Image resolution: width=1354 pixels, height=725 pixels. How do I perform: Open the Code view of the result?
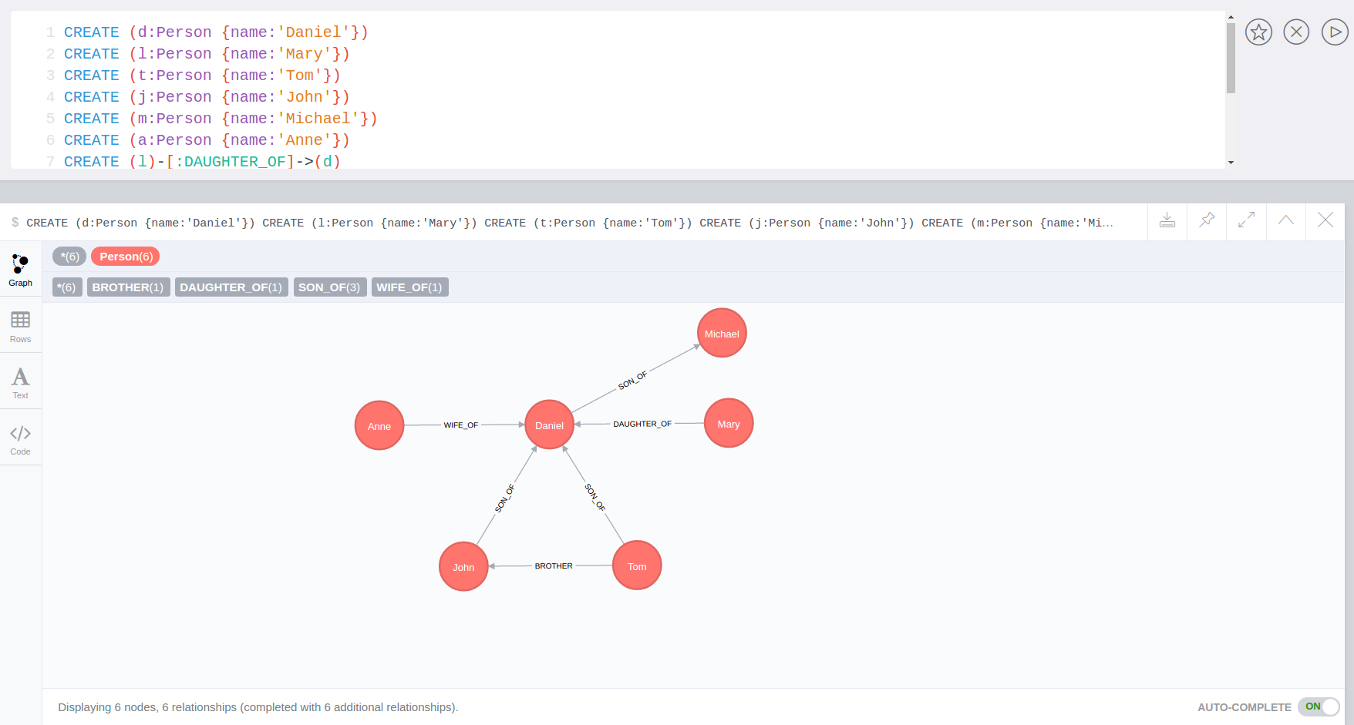click(20, 437)
